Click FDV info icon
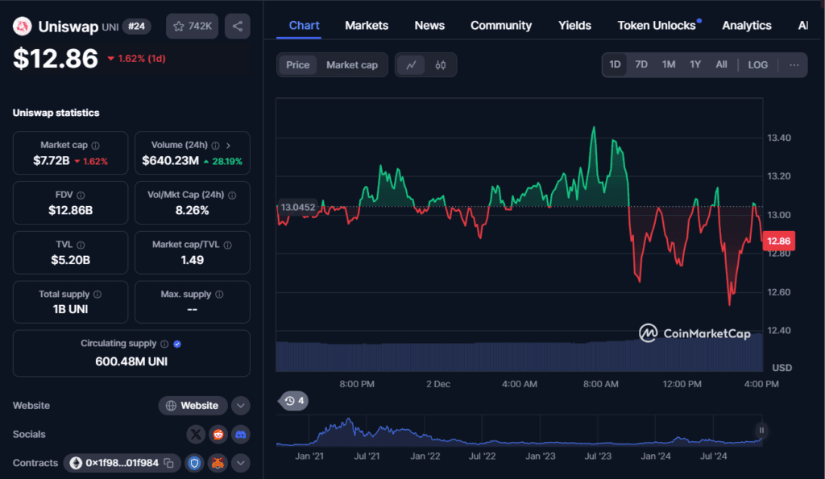This screenshot has width=825, height=479. coord(81,196)
